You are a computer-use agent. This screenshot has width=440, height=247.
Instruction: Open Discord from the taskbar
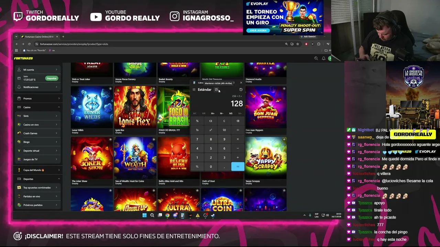point(175,215)
